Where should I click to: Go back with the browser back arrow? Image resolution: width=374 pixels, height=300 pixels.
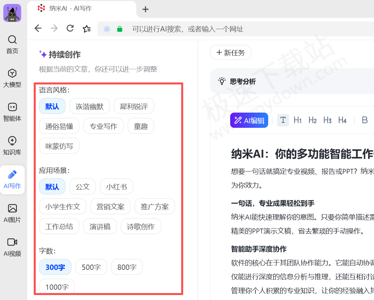pos(38,28)
